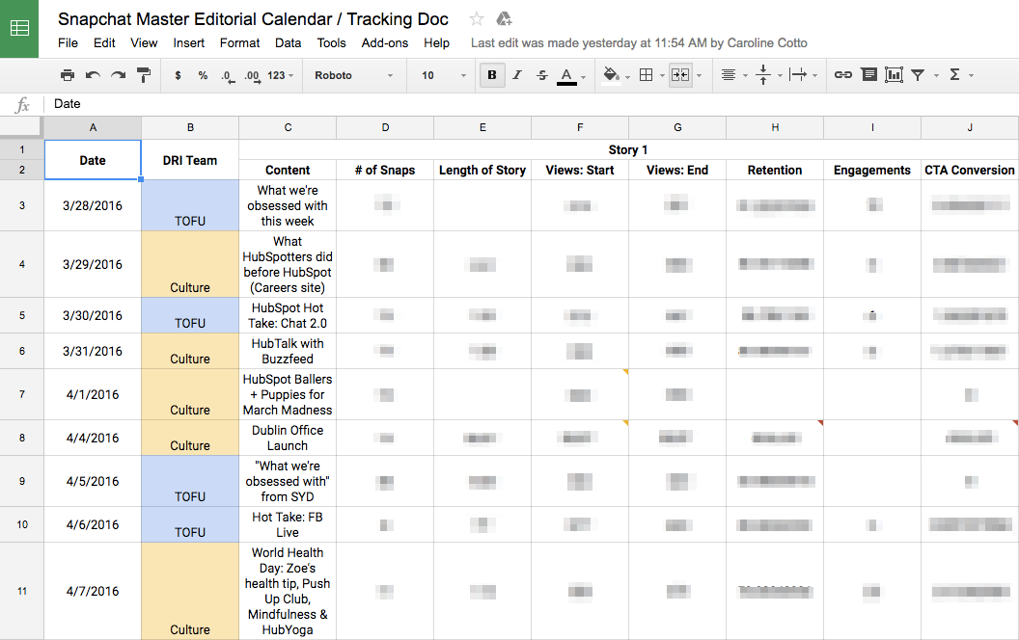Image resolution: width=1019 pixels, height=640 pixels.
Task: Activate the paint format tool
Action: pyautogui.click(x=144, y=75)
